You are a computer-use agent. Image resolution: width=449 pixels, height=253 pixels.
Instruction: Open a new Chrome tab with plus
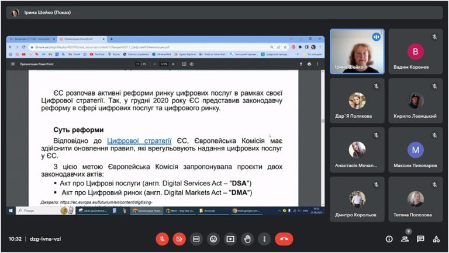click(x=112, y=39)
